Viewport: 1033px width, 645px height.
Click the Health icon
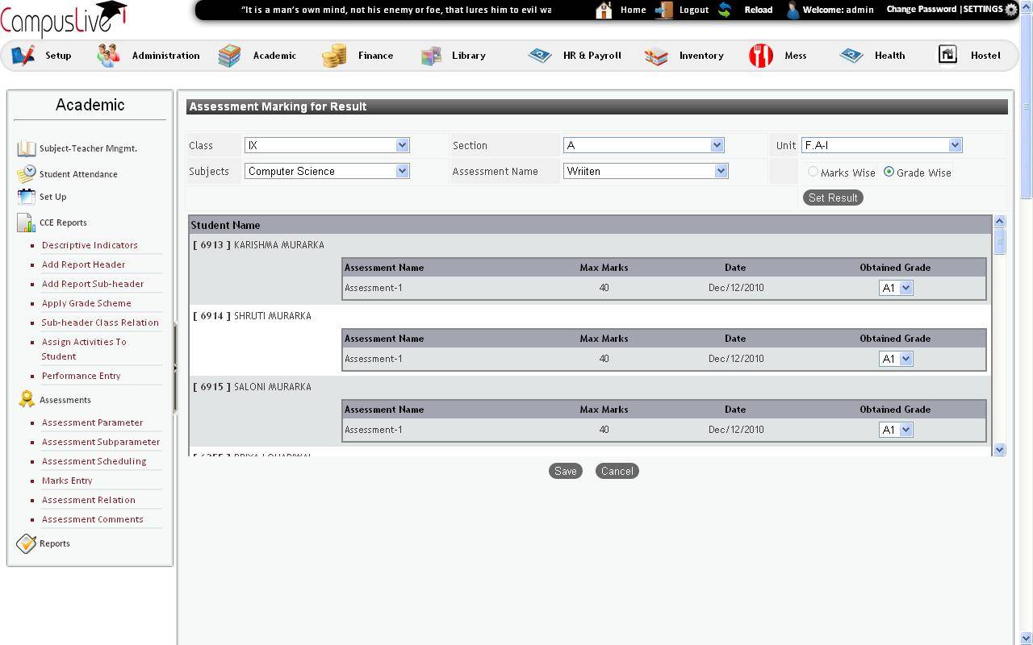coord(851,55)
